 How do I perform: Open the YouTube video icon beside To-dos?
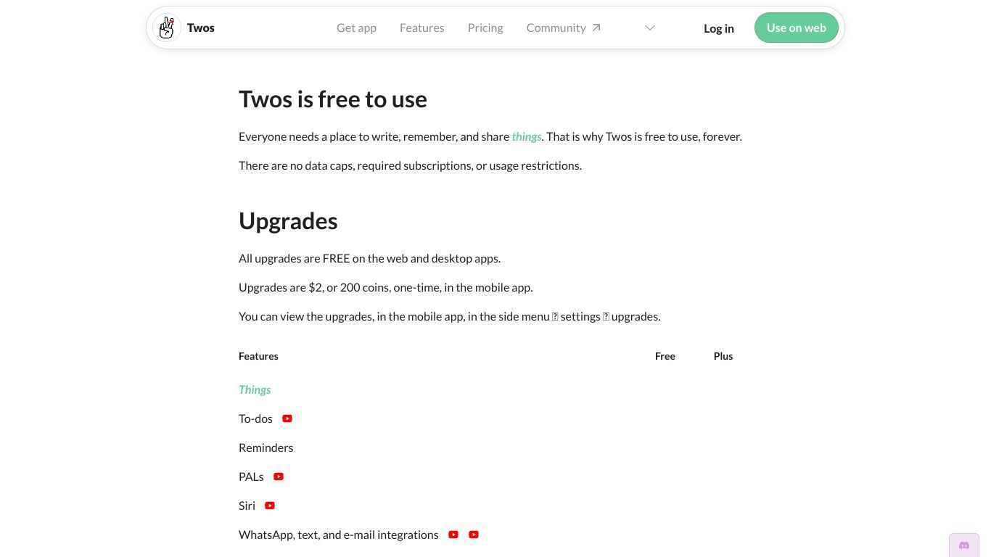[x=287, y=418]
